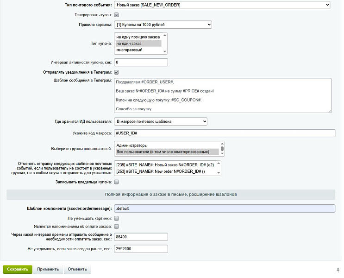Image resolution: width=344 pixels, height=278 pixels.
Task: Select coupon type многоразовый
Action: [x=138, y=50]
